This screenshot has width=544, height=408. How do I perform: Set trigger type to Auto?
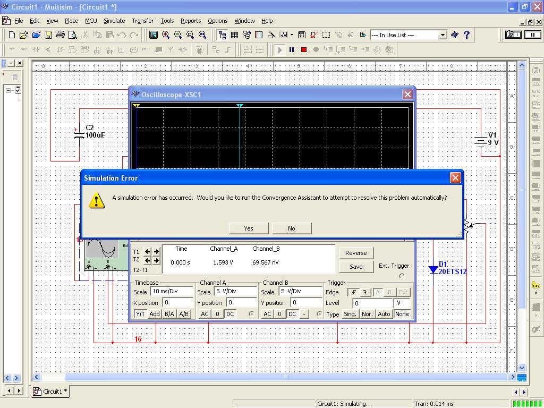[384, 314]
